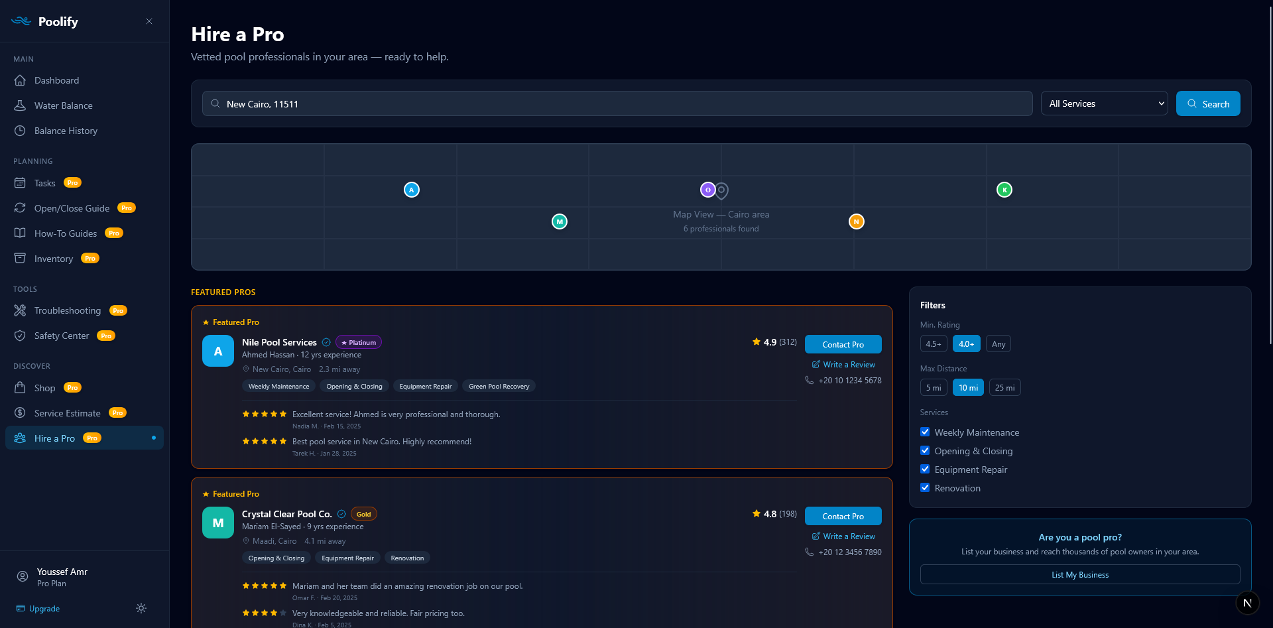Click the Nile Pool Services name
The image size is (1273, 628).
[279, 342]
